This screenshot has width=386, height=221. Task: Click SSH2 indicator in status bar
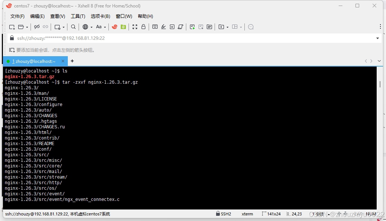[x=224, y=214]
